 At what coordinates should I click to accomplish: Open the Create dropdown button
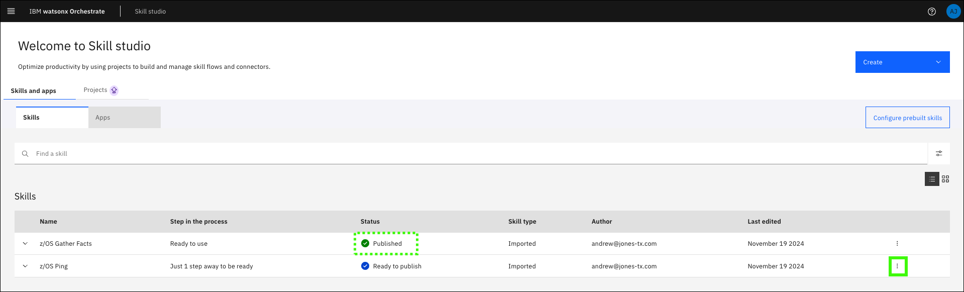902,62
